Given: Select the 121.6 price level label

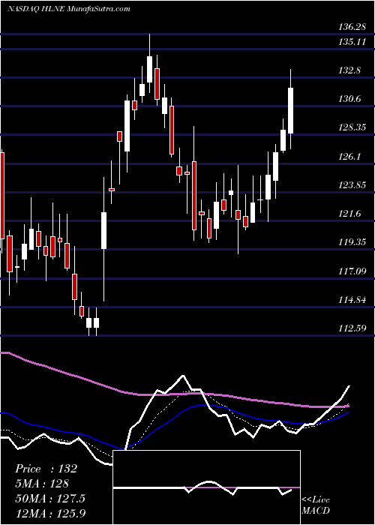Looking at the screenshot, I should (349, 213).
